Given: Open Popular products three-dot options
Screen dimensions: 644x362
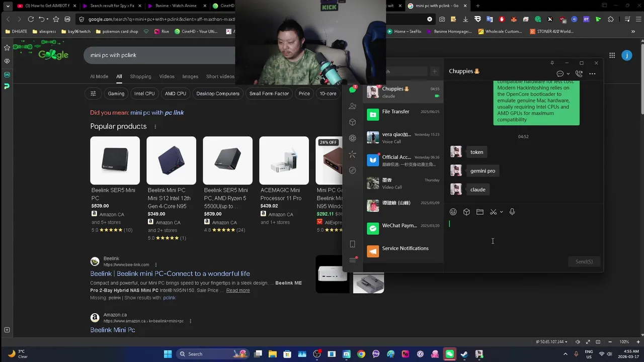Looking at the screenshot, I should tap(155, 127).
